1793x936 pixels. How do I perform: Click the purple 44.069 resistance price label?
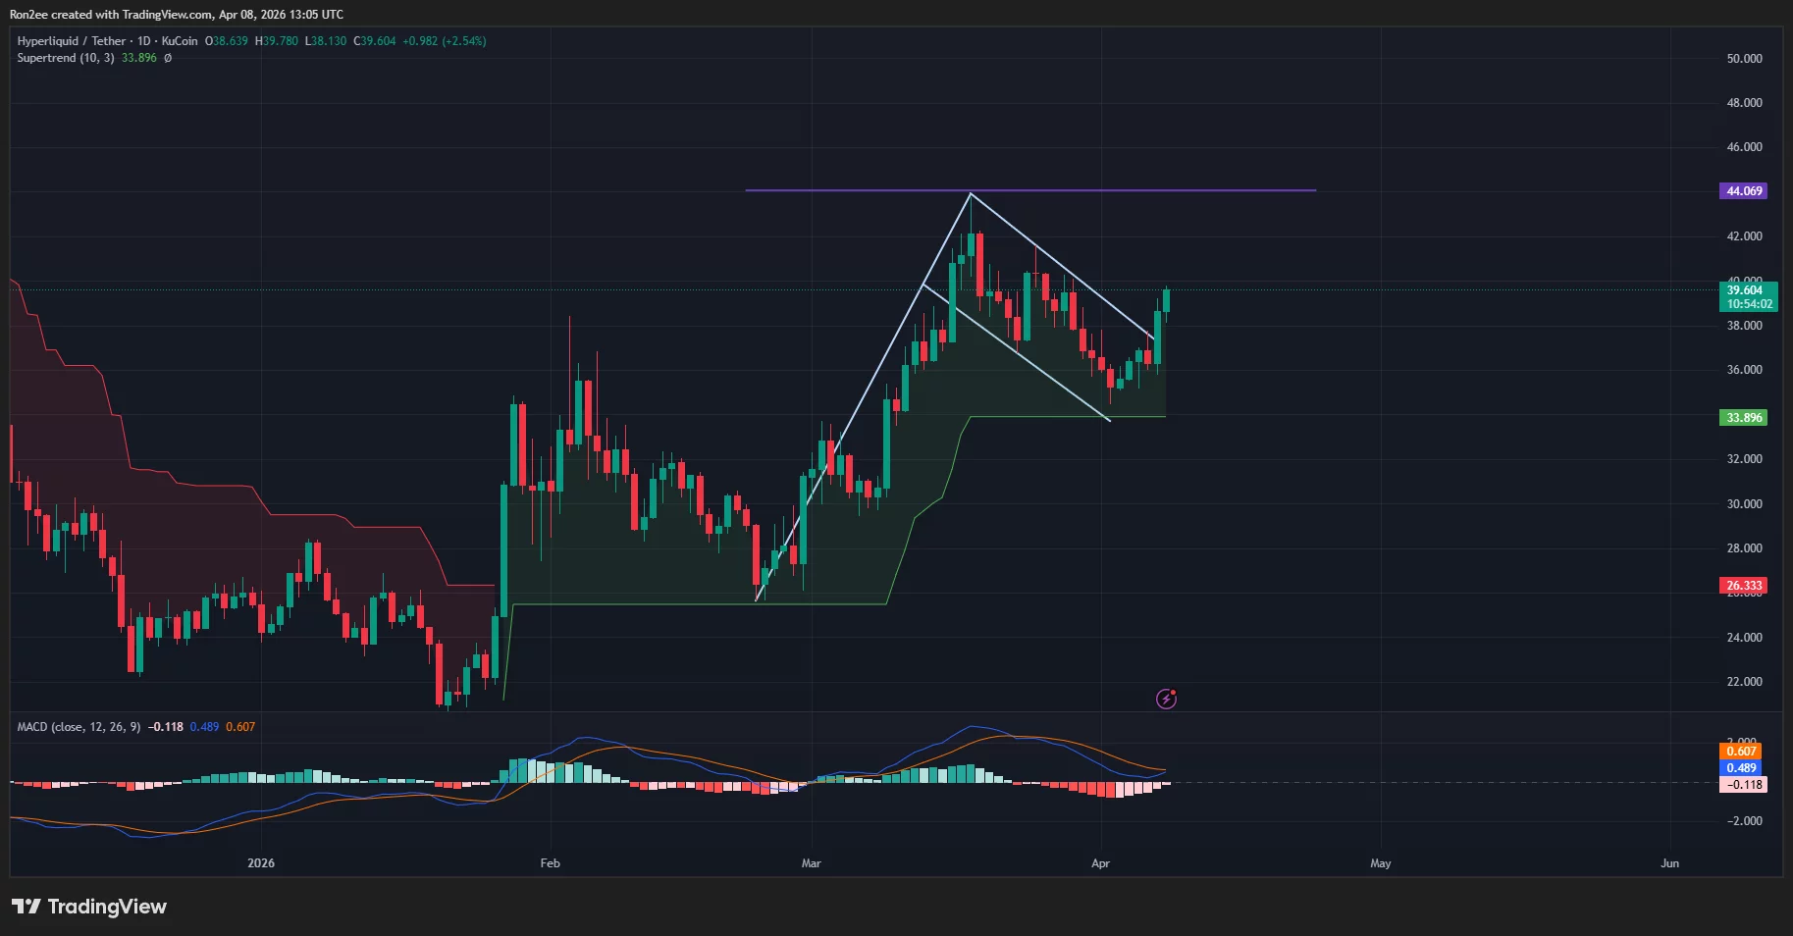tap(1744, 190)
